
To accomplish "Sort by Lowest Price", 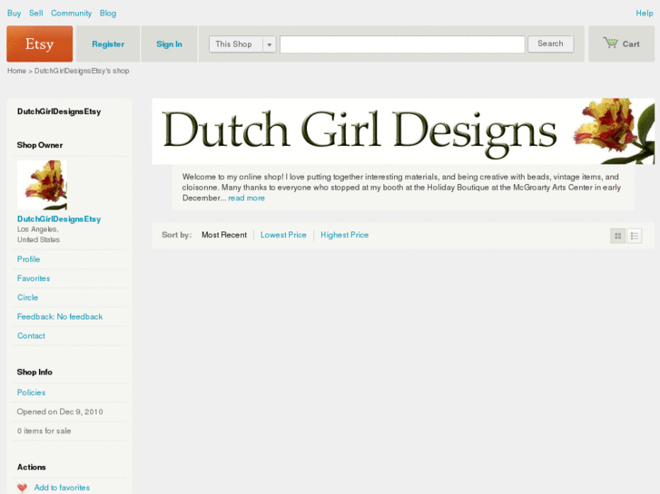I will tap(283, 235).
